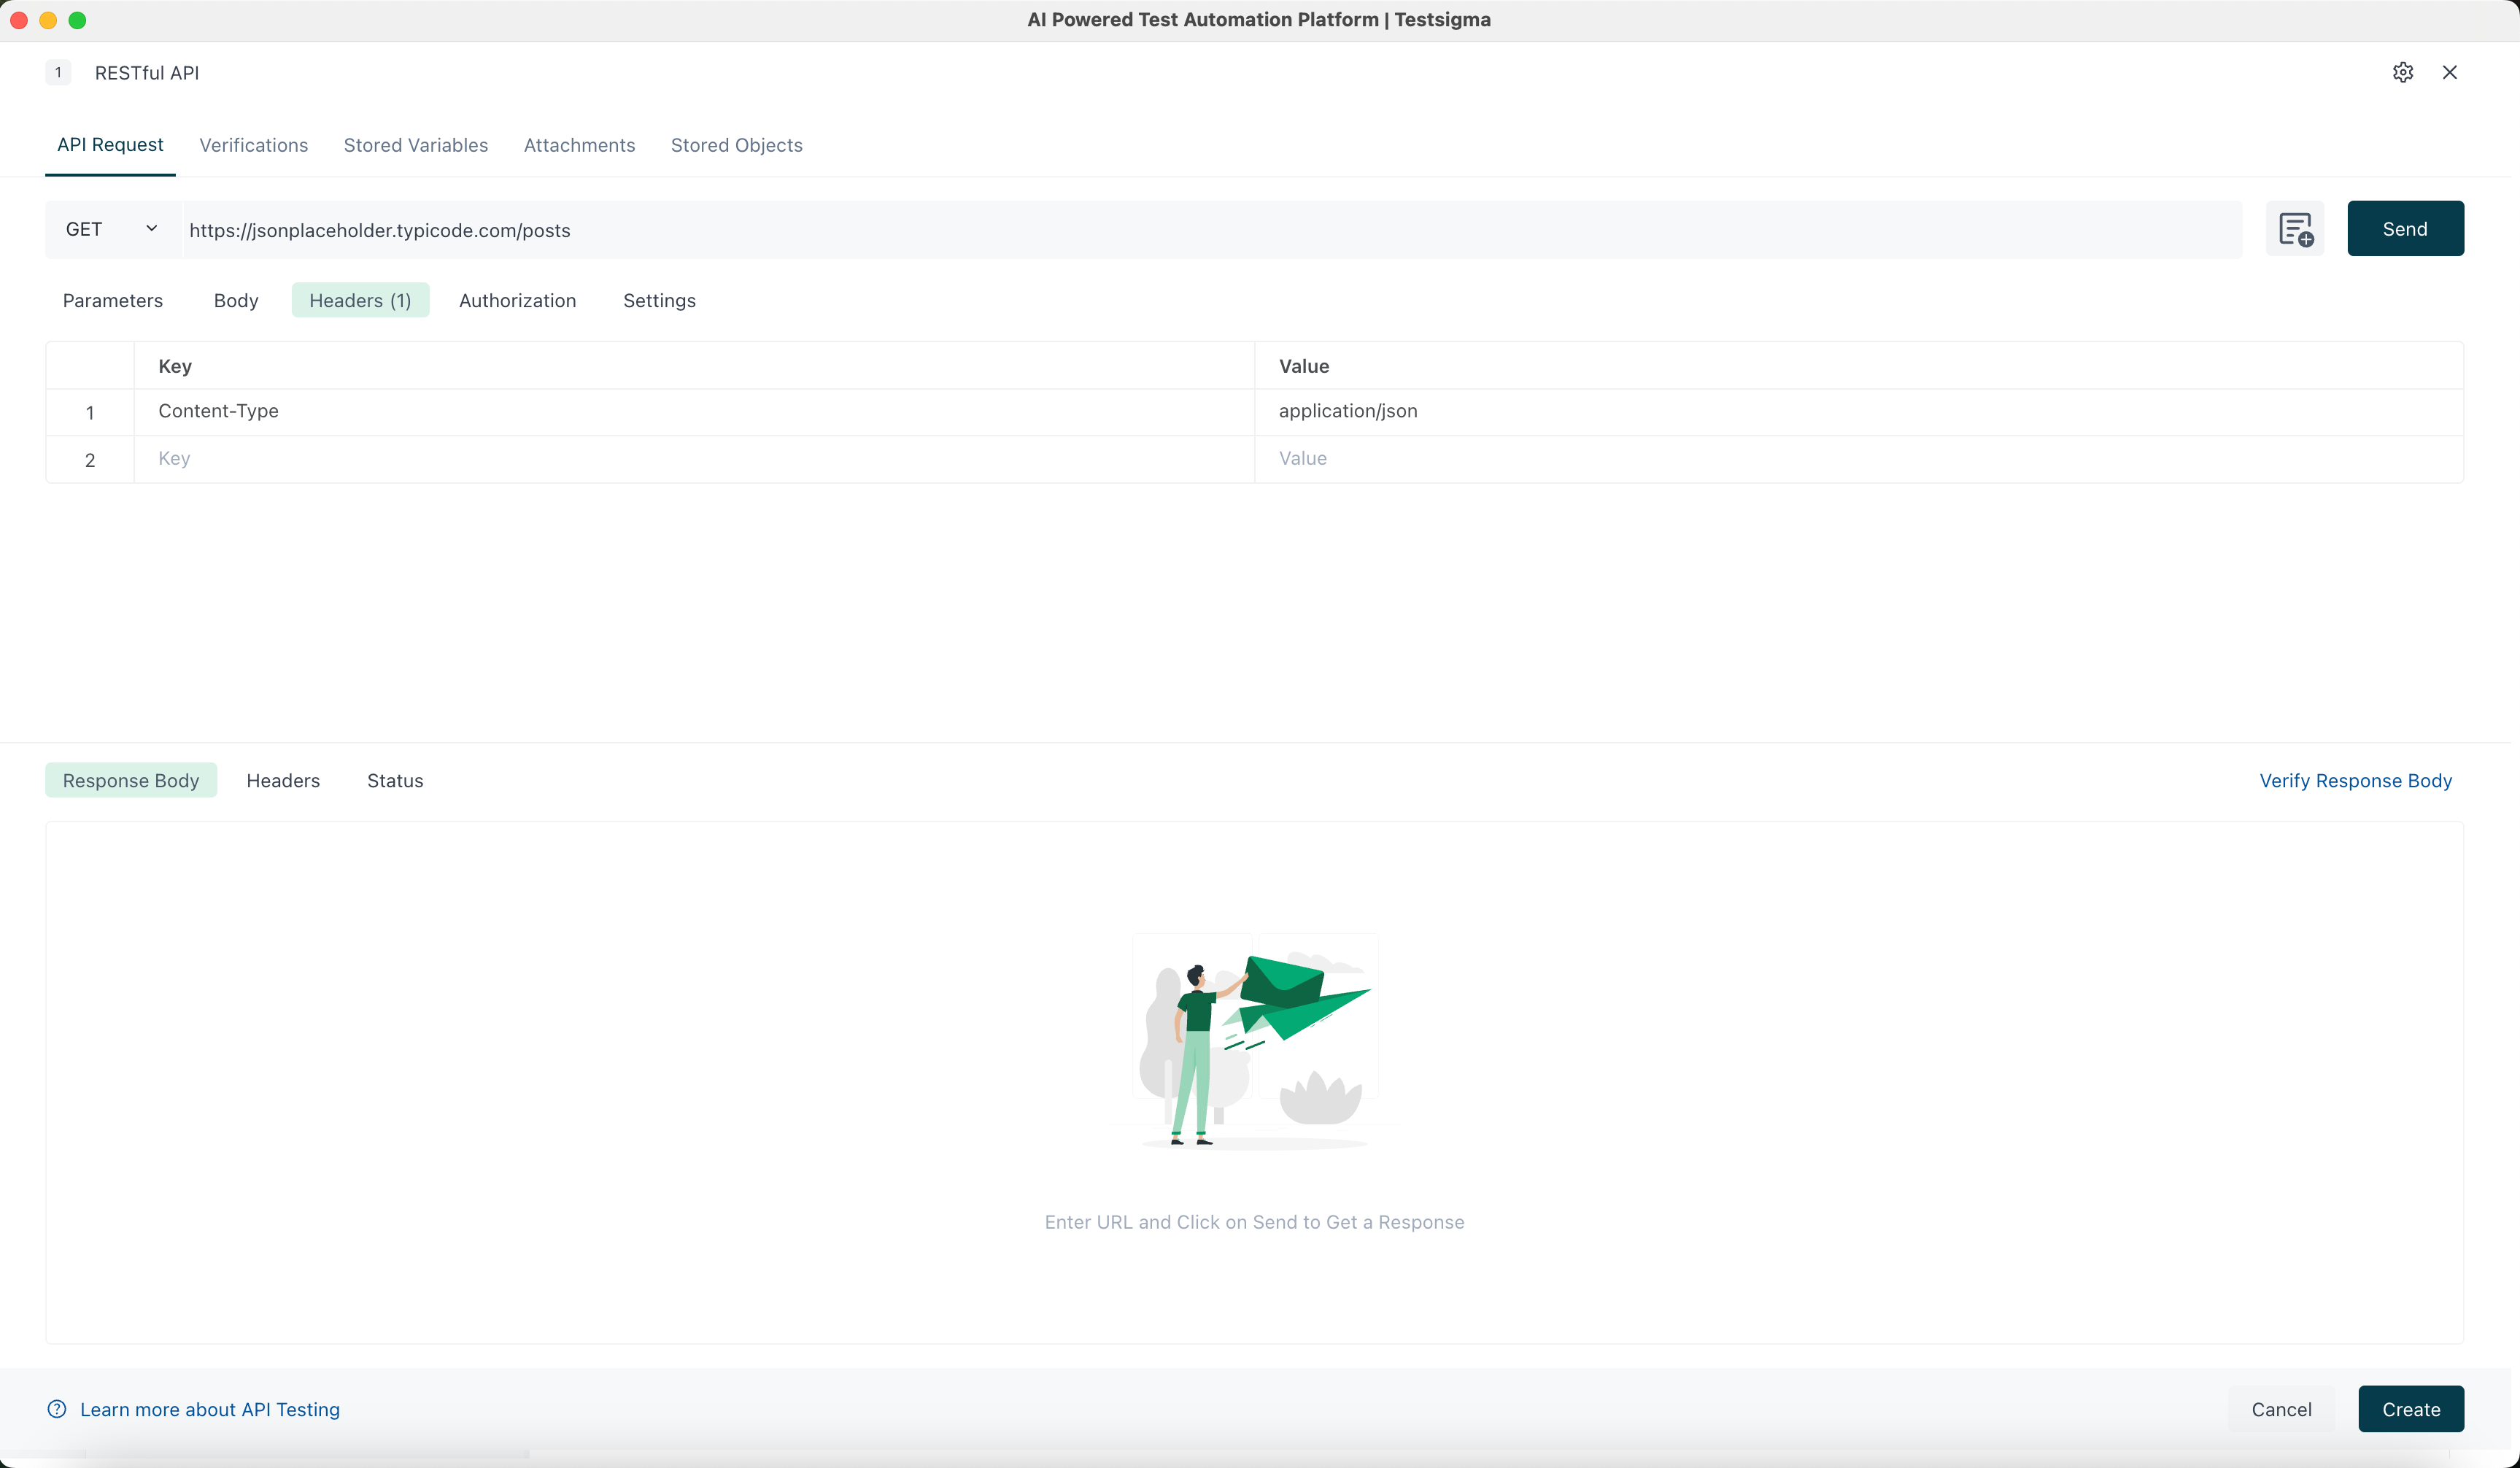Image resolution: width=2520 pixels, height=1468 pixels.
Task: Click the Verify Response Body link
Action: pos(2356,780)
